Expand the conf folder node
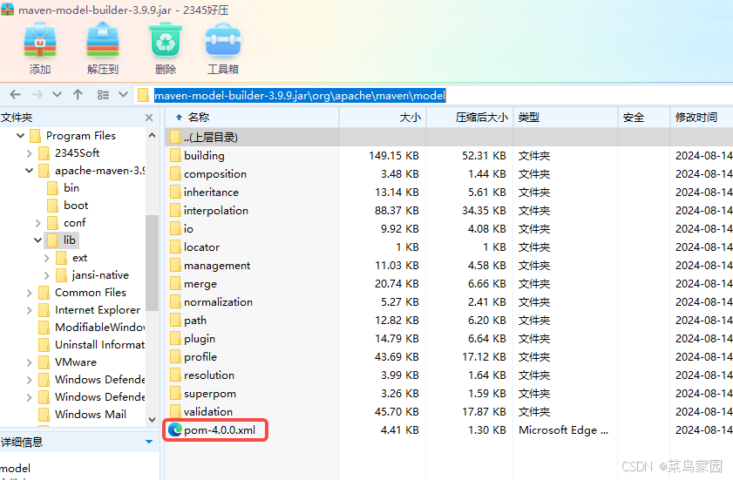Viewport: 733px width, 480px height. (37, 223)
